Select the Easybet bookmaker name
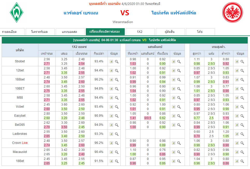 [x=20, y=116]
